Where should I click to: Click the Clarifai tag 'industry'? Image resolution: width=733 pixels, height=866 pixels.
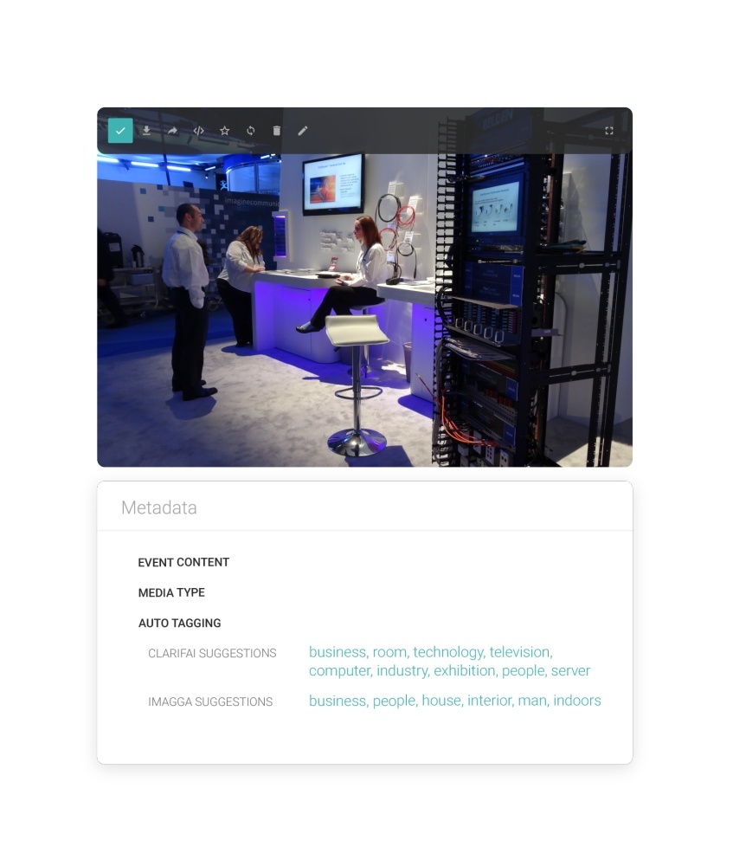402,671
